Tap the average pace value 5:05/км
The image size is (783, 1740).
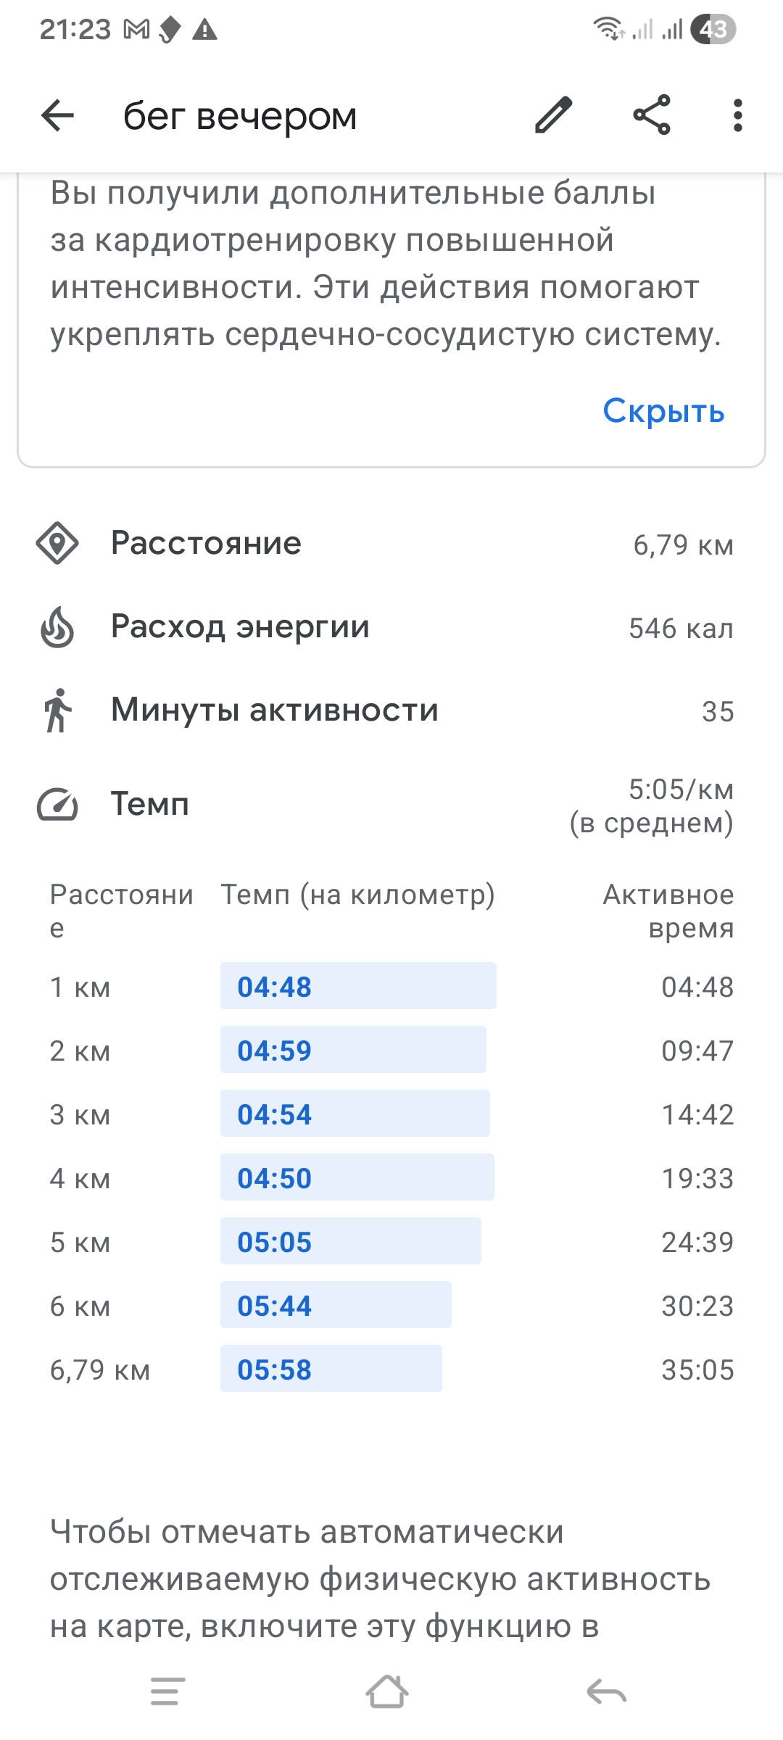pos(681,789)
